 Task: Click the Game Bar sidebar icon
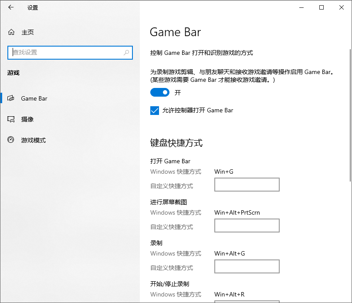click(11, 98)
